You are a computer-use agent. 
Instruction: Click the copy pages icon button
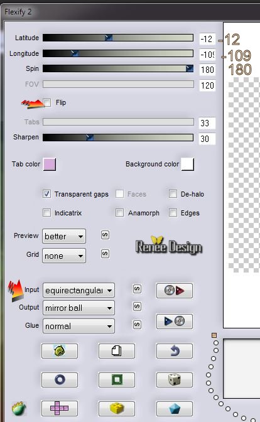[117, 351]
